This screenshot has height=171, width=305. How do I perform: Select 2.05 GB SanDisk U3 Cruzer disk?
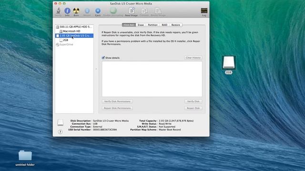tap(74, 36)
